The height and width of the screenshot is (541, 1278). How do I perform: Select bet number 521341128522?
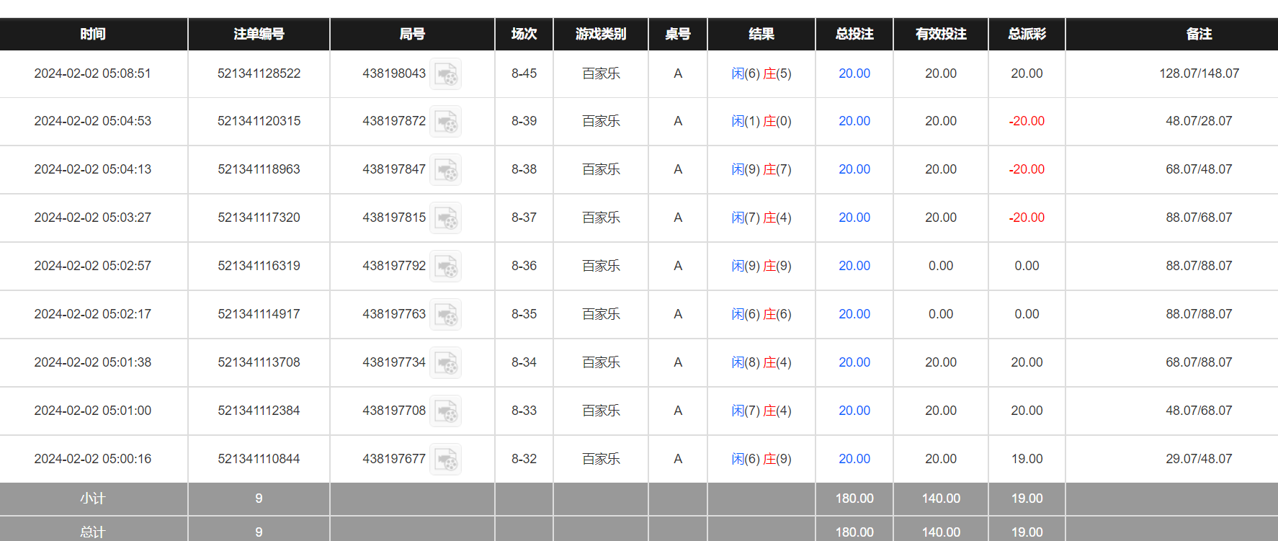click(259, 73)
